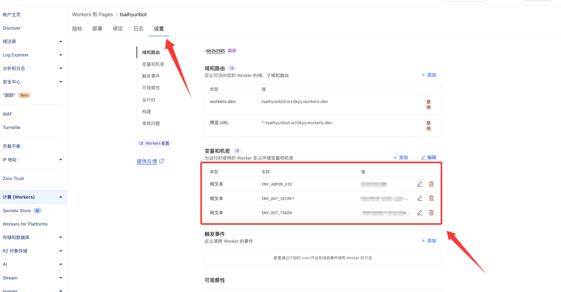Delete the ENV_BOT_TOKEN variable trash icon

431,213
